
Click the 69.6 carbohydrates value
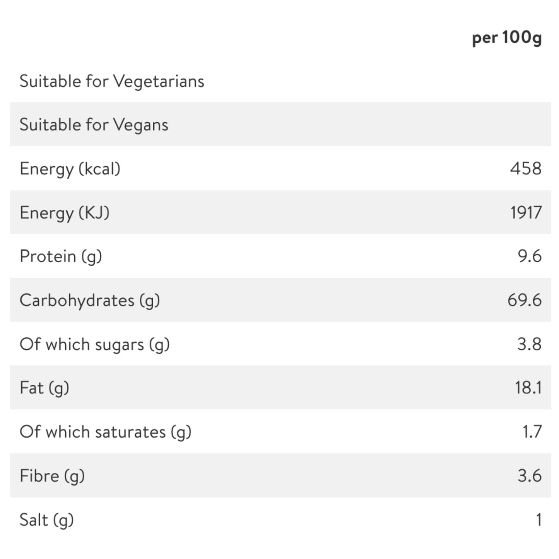click(525, 300)
